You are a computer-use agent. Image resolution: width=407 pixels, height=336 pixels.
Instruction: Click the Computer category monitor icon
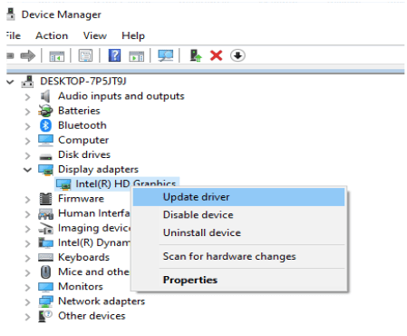pos(45,140)
